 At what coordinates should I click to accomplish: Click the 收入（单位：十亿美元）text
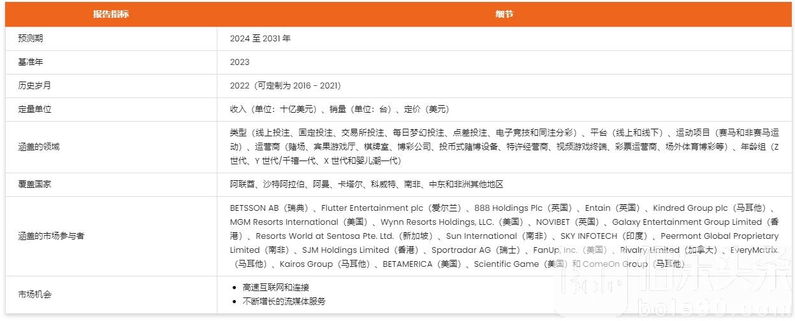273,109
